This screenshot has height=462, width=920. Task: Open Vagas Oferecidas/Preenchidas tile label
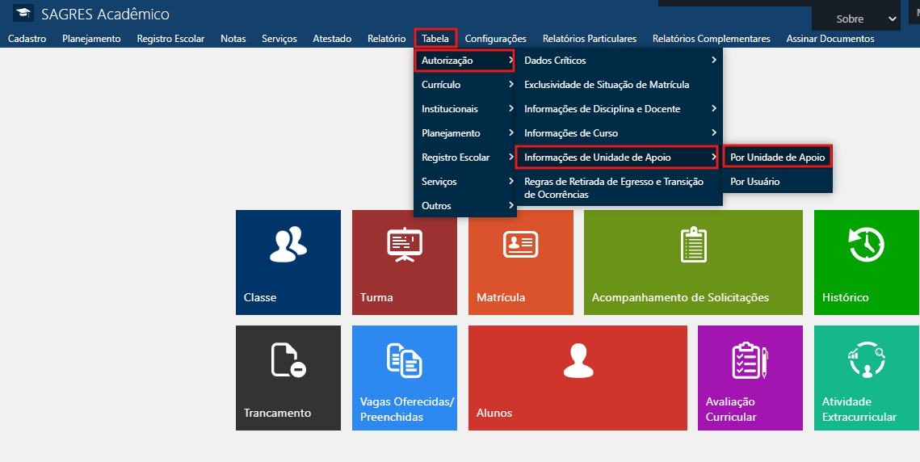pos(407,409)
